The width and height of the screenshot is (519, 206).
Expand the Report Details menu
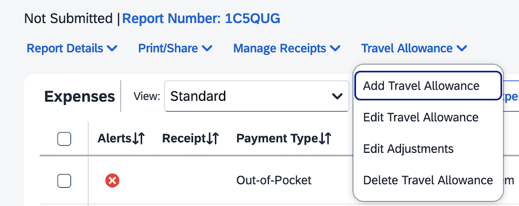[72, 49]
